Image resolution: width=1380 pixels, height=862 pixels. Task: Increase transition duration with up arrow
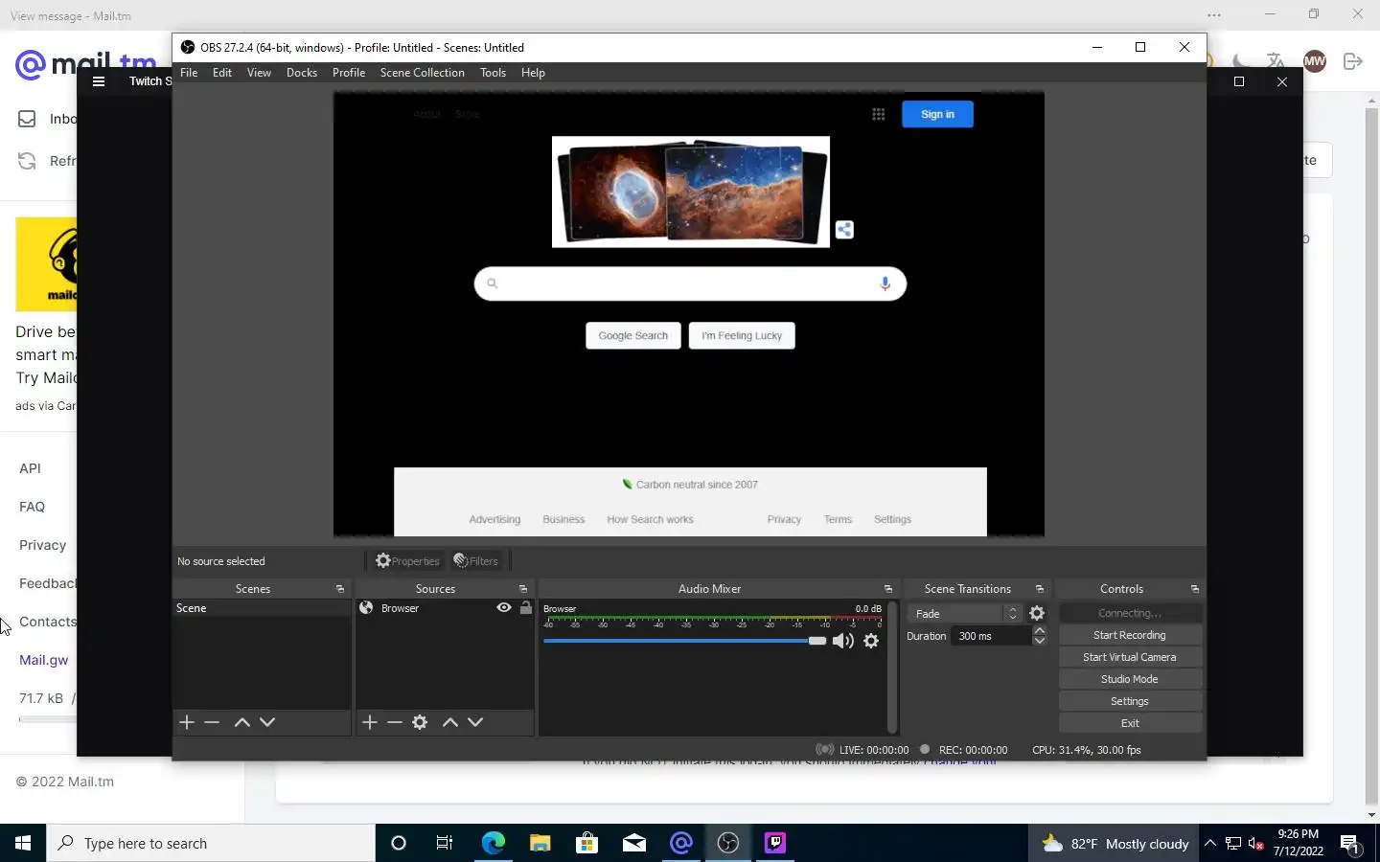click(1040, 631)
